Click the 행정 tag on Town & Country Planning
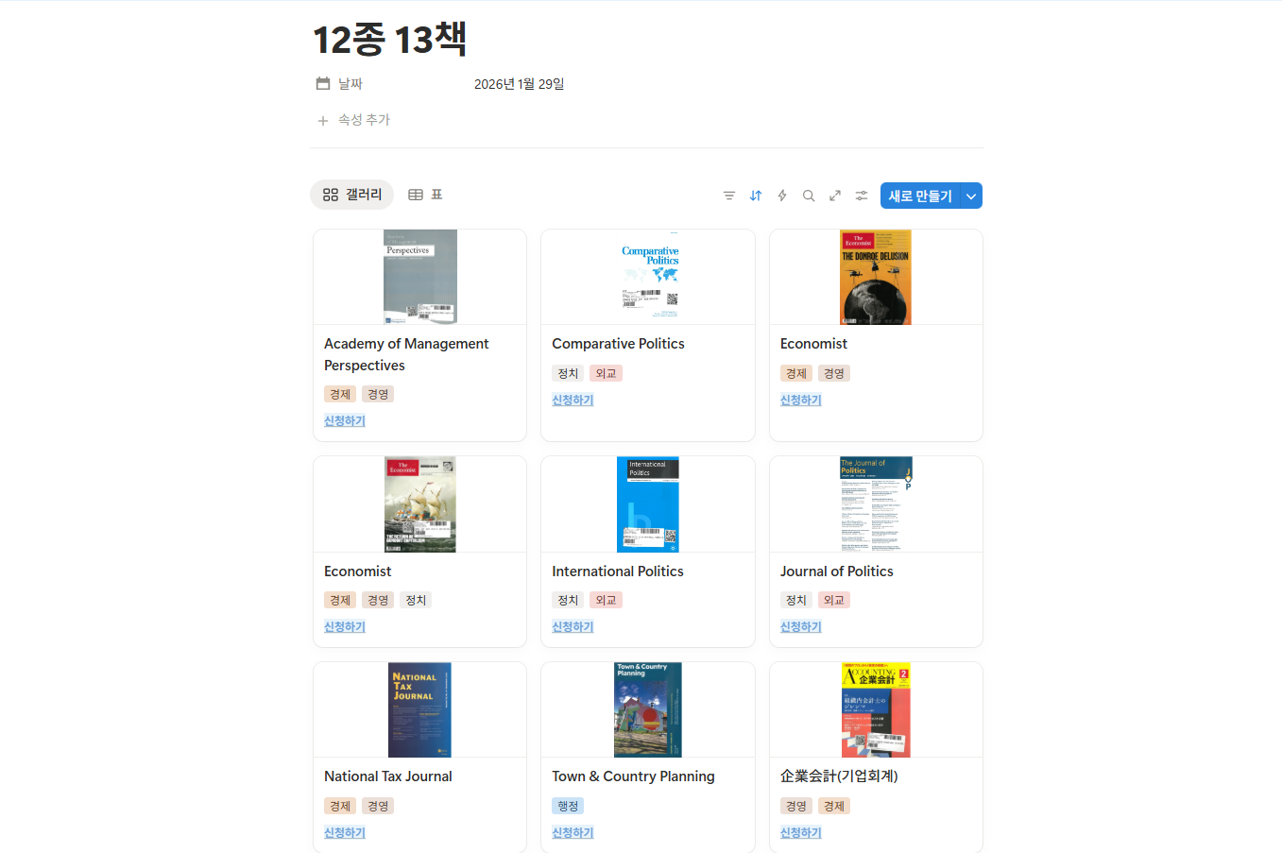The width and height of the screenshot is (1282, 853). point(568,806)
